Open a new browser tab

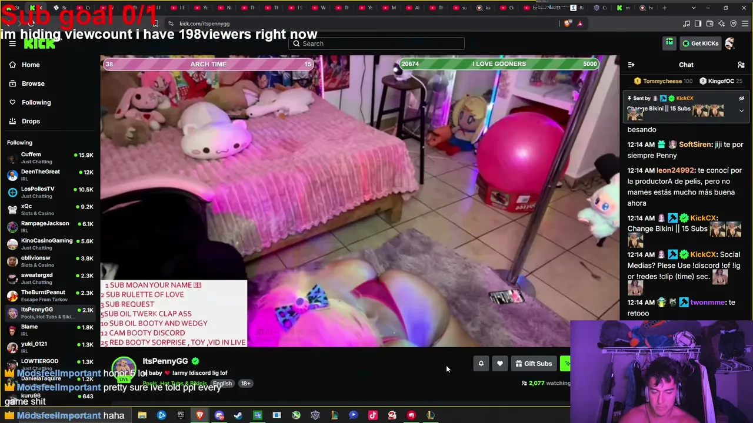[x=665, y=8]
